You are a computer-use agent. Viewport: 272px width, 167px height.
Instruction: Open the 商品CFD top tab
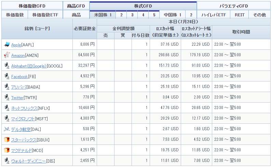[76, 6]
